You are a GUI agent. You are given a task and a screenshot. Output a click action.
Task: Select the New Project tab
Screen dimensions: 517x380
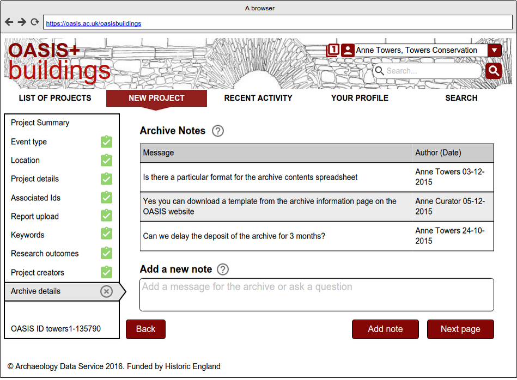[156, 98]
